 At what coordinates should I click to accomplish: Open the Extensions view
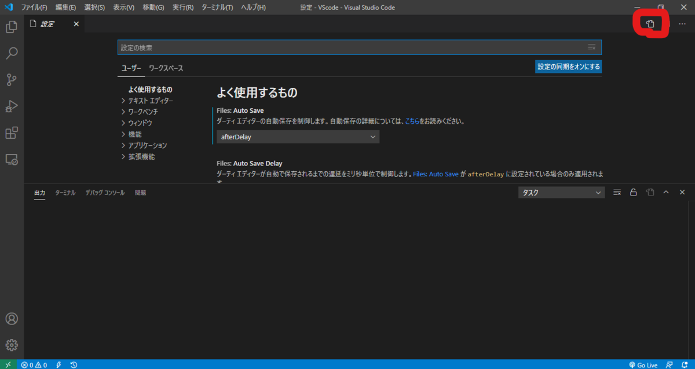point(12,133)
